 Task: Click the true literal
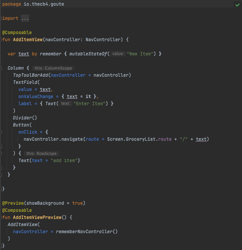pos(77,203)
